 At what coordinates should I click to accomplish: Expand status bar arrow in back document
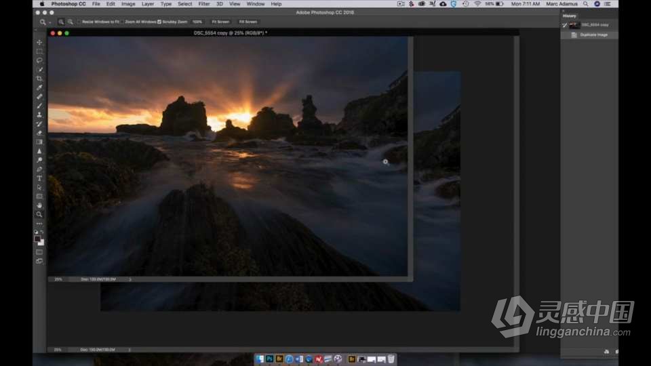130,350
